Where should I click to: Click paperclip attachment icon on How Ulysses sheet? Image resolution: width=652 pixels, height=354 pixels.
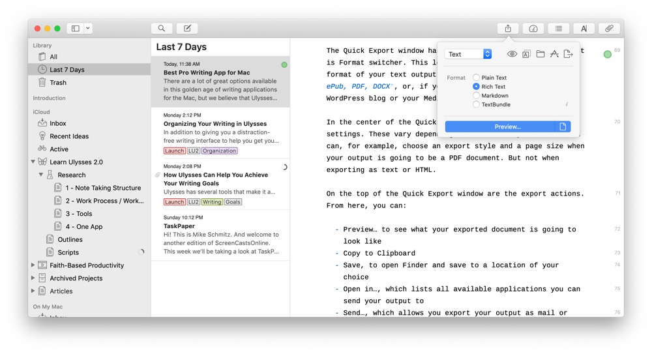pos(158,175)
